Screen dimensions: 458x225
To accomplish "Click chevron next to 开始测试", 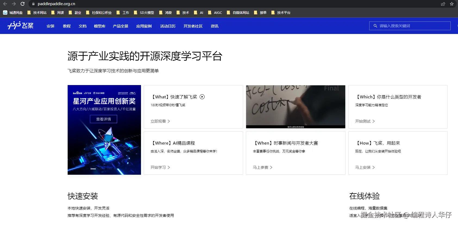I will [x=374, y=121].
